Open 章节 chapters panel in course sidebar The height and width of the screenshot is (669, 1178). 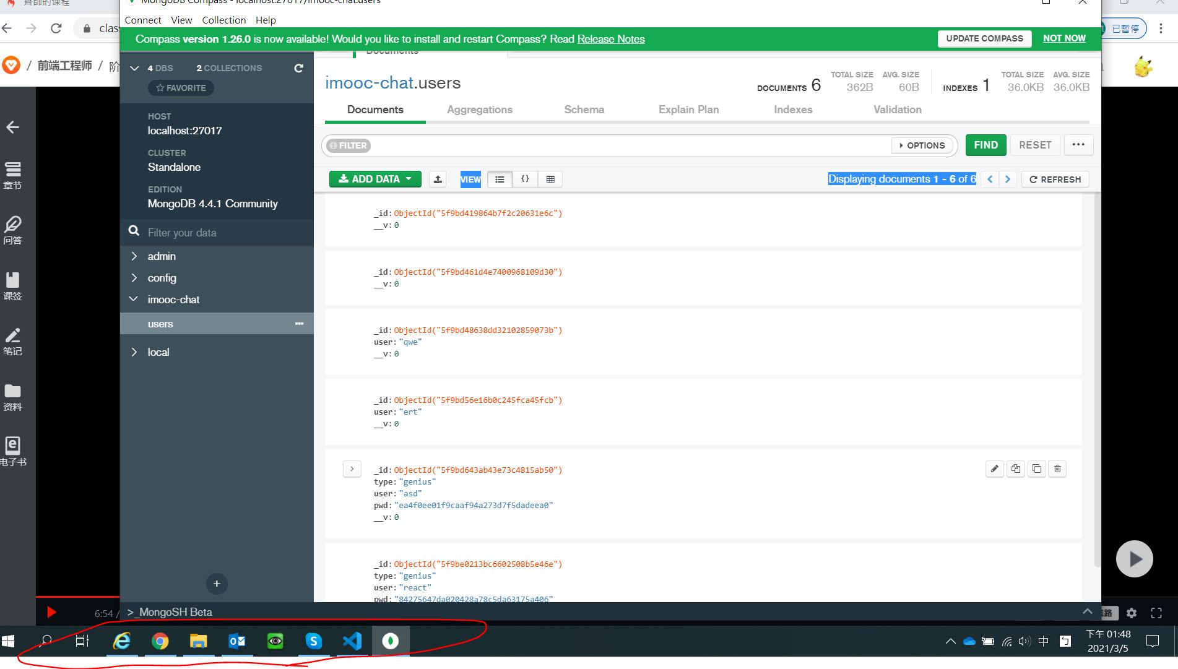[x=12, y=176]
